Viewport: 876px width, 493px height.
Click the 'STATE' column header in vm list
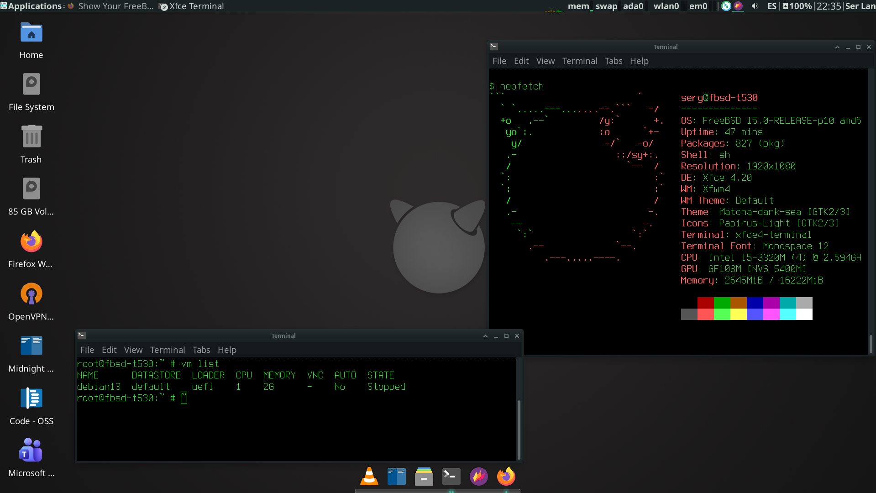(x=381, y=375)
